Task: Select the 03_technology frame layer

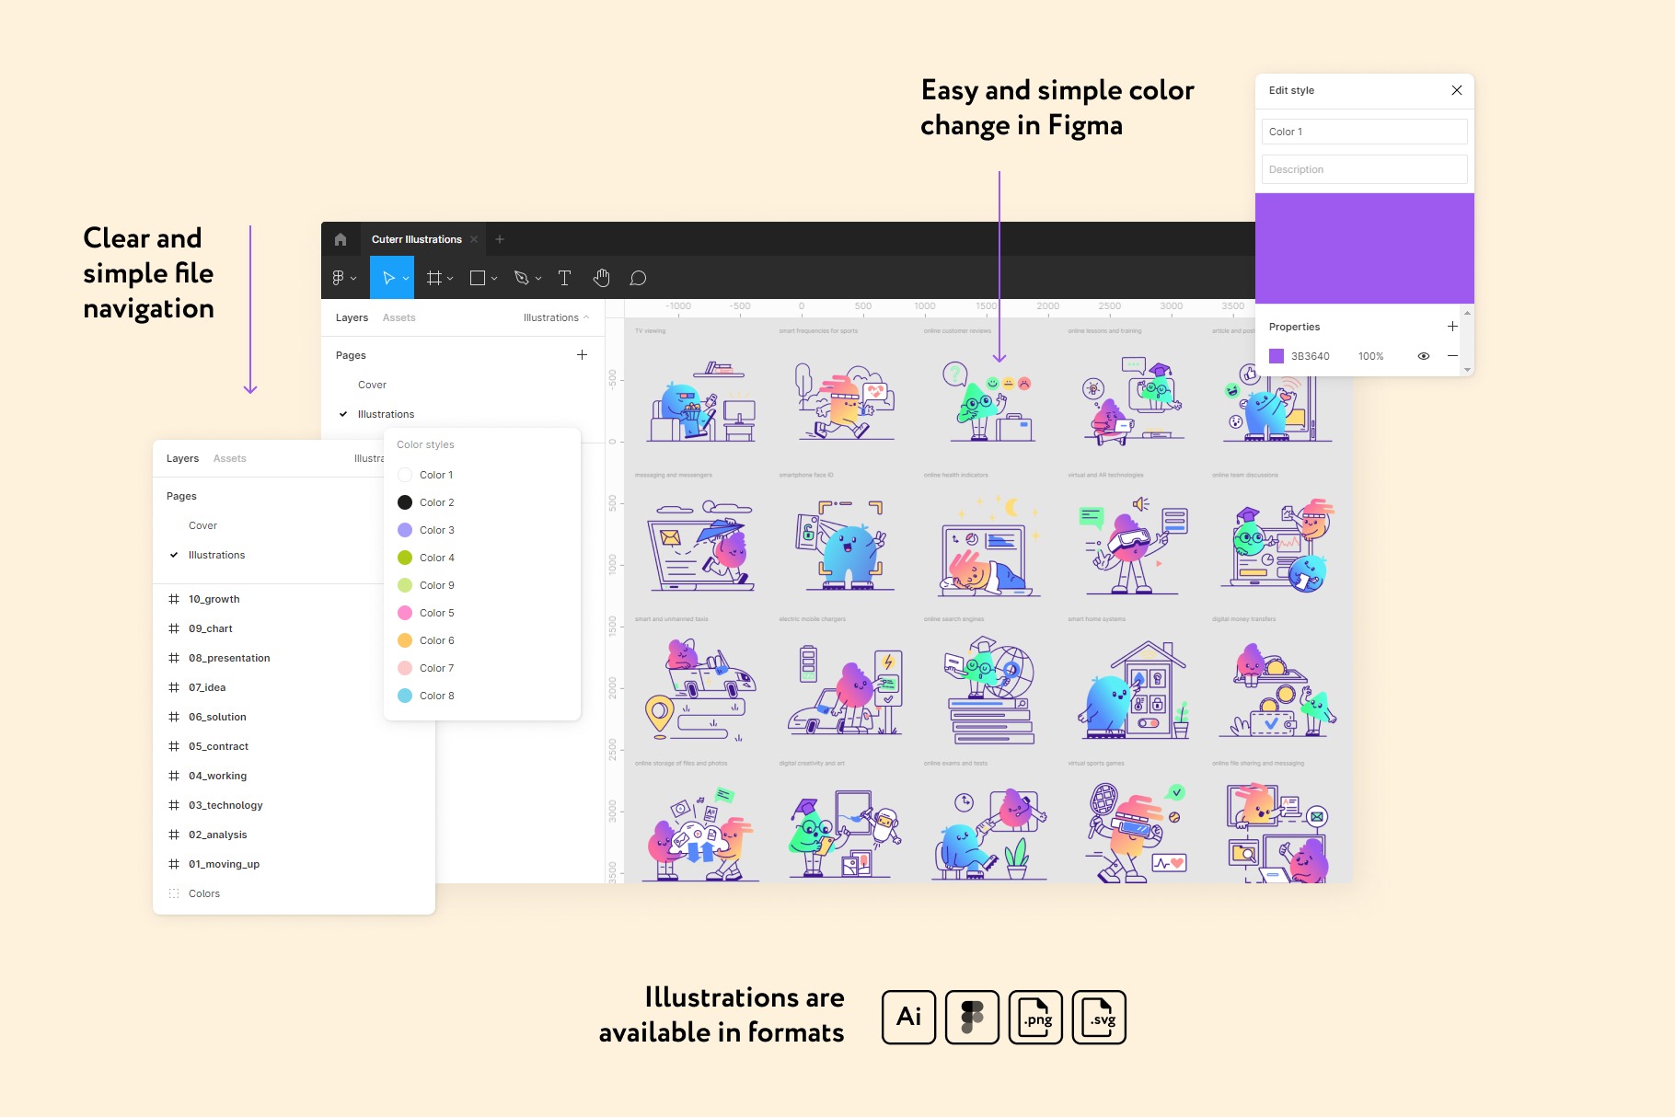Action: coord(225,805)
